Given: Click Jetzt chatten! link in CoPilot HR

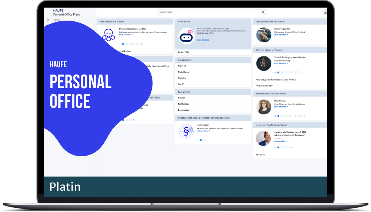Looking at the screenshot, I should point(203,40).
